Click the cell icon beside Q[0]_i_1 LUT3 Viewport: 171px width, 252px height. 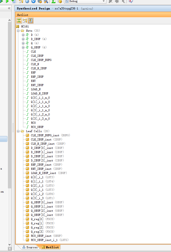pos(27,177)
